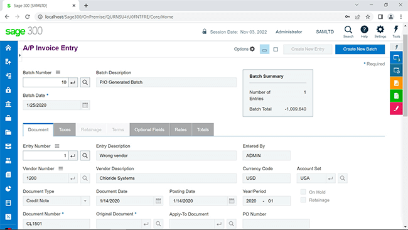
Task: Open the pie chart sidebar icon
Action: (x=8, y=189)
